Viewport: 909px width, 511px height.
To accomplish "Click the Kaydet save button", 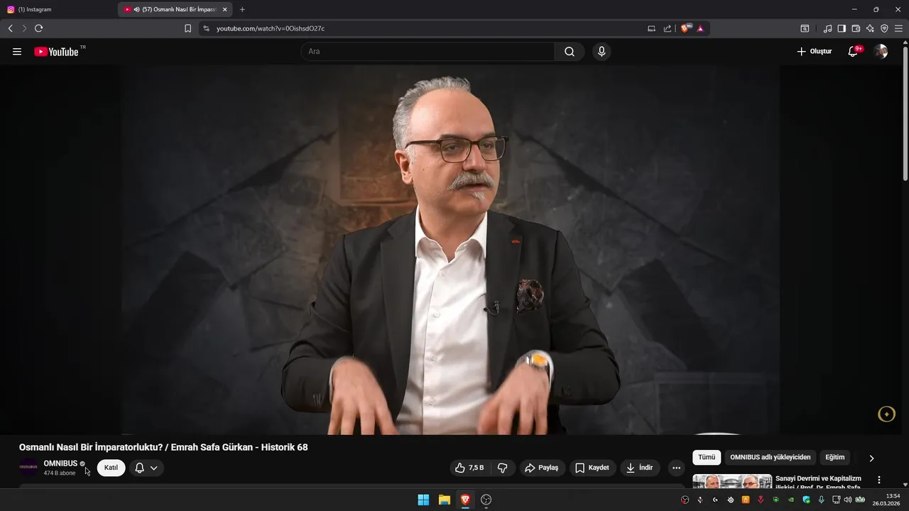I will tap(592, 468).
